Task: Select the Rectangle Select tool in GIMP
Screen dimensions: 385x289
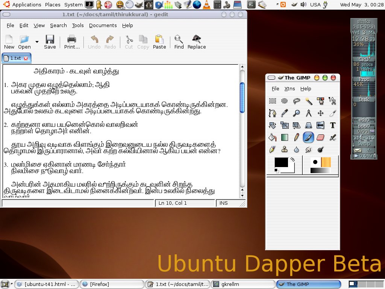Action: pyautogui.click(x=272, y=101)
